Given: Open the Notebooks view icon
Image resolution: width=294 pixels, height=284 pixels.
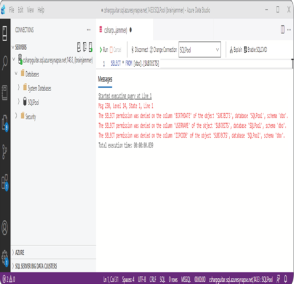Looking at the screenshot, I should [x=5, y=92].
